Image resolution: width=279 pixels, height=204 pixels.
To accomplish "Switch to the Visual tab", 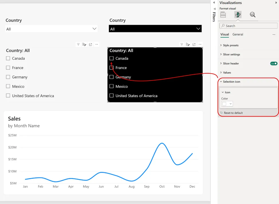I will pos(225,35).
